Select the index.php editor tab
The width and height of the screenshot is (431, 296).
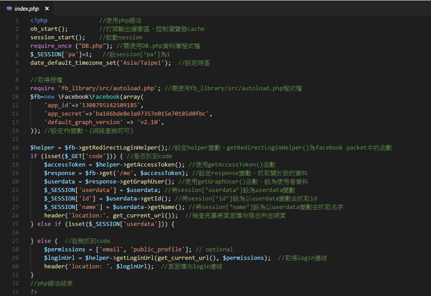27,9
